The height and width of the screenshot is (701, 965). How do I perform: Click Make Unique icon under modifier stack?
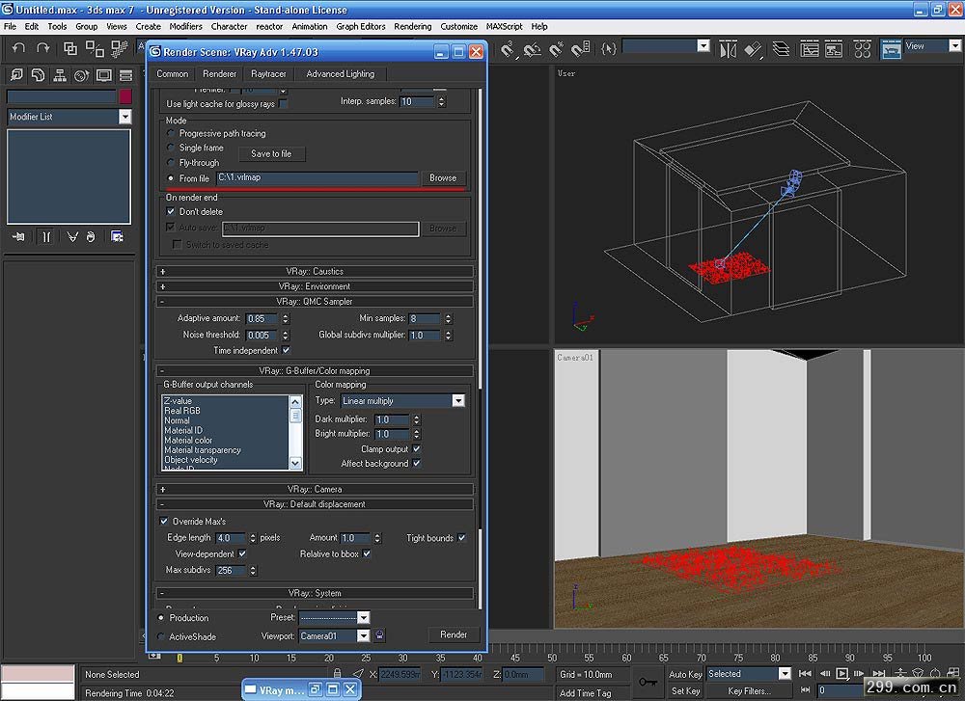tap(72, 237)
